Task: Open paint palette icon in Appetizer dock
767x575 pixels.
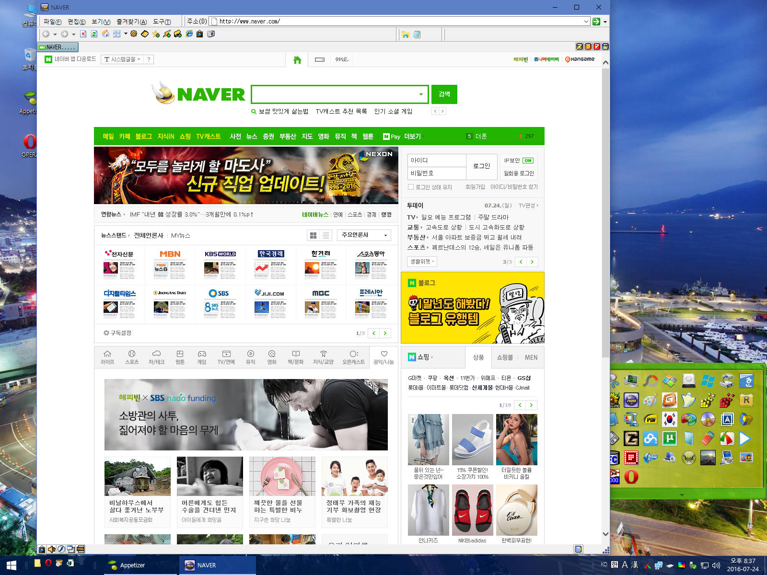Action: click(x=651, y=400)
